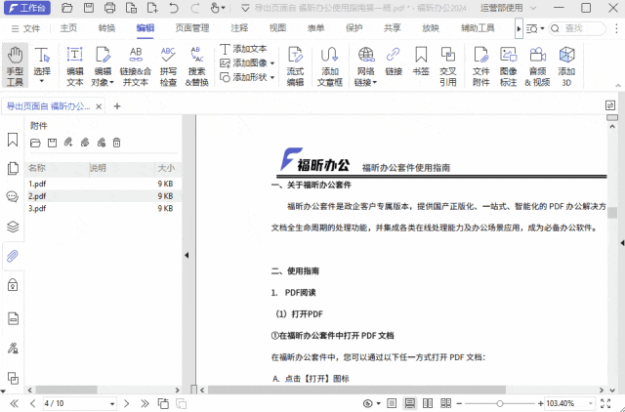Expand the Select tool (选择) dropdown
Screen dimensions: 625x412
pos(42,81)
